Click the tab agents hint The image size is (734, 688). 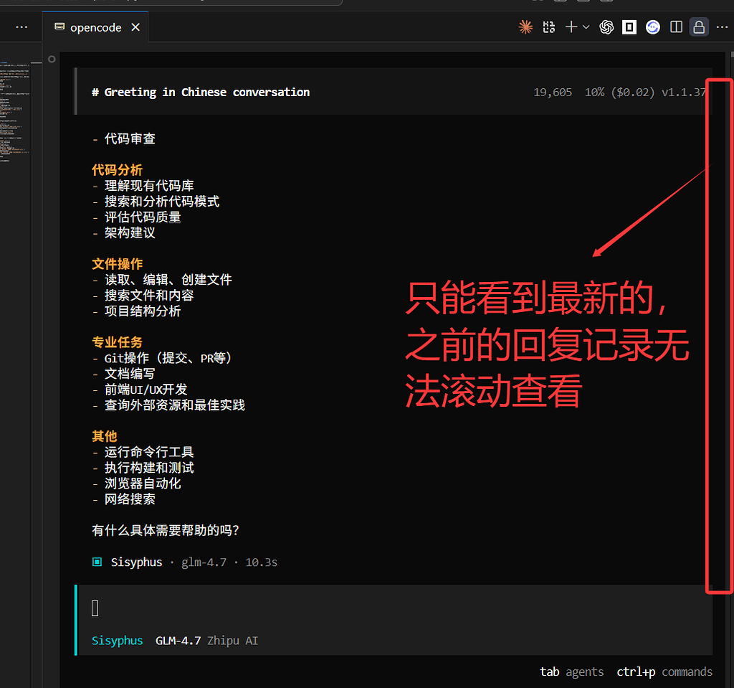571,671
